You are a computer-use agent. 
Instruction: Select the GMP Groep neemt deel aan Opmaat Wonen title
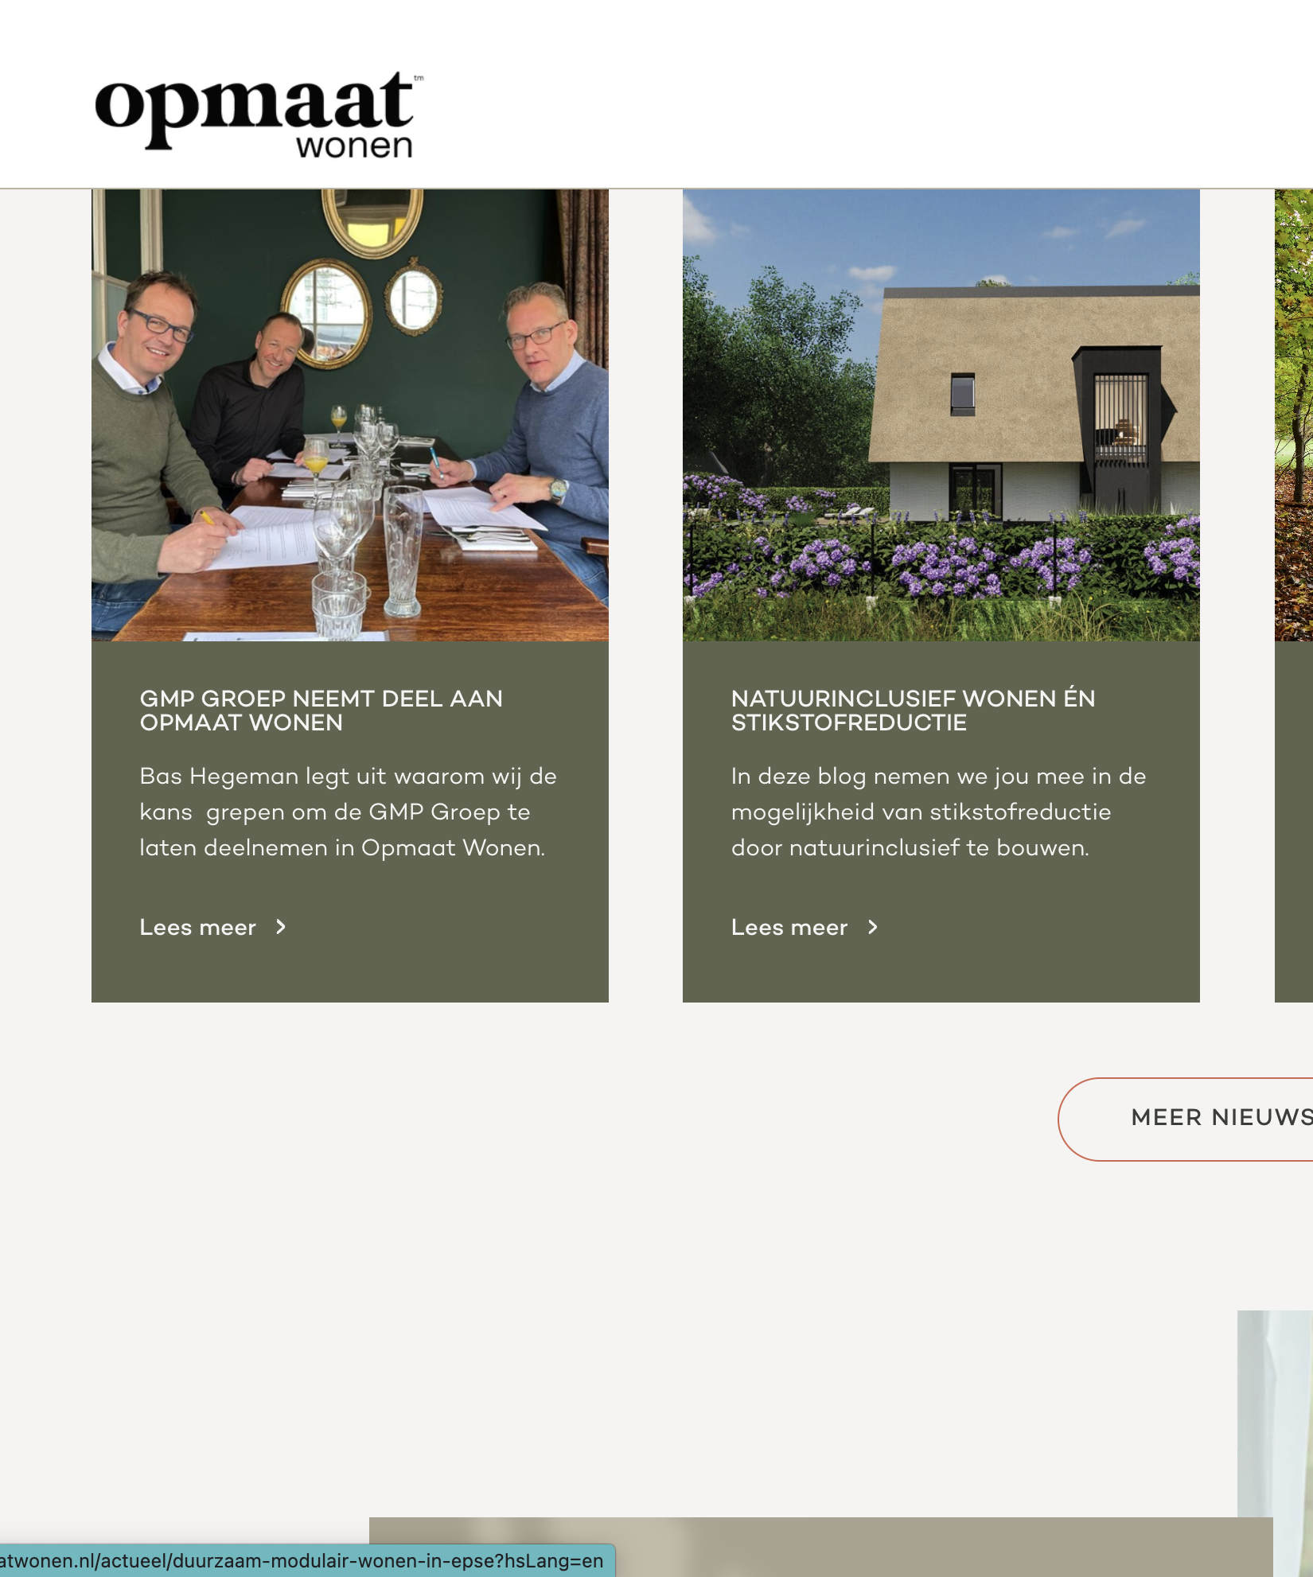click(321, 711)
